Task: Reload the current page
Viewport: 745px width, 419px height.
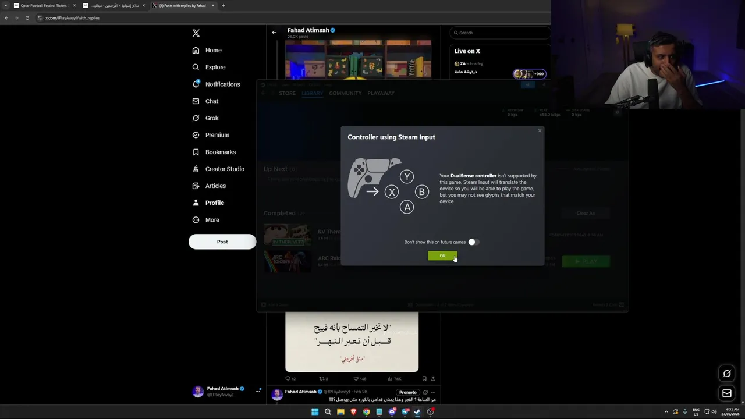Action: point(27,18)
